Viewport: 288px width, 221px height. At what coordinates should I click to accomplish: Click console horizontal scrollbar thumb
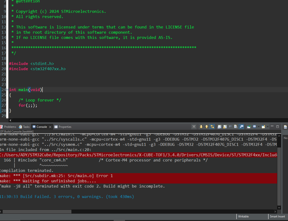pyautogui.click(x=37, y=212)
